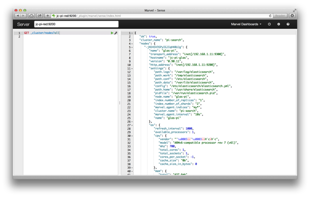This screenshot has height=197, width=310.
Task: Collapse the node ID block at line 5
Action: [x=132, y=47]
